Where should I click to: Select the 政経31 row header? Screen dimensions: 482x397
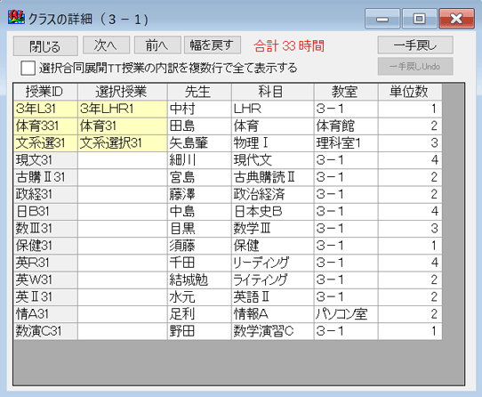[45, 194]
